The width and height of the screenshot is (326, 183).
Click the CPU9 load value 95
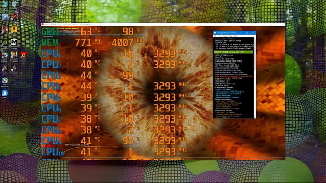128,141
